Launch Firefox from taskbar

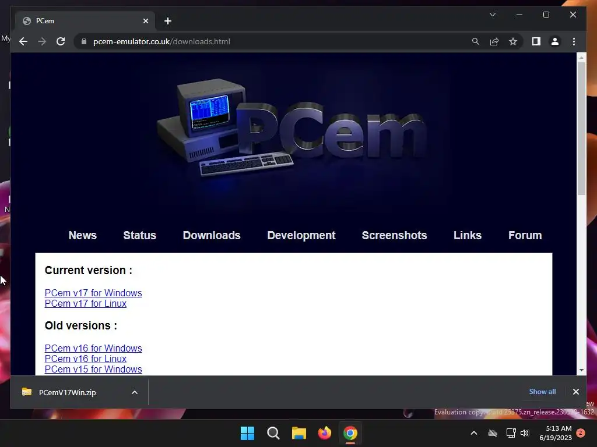[x=324, y=433]
